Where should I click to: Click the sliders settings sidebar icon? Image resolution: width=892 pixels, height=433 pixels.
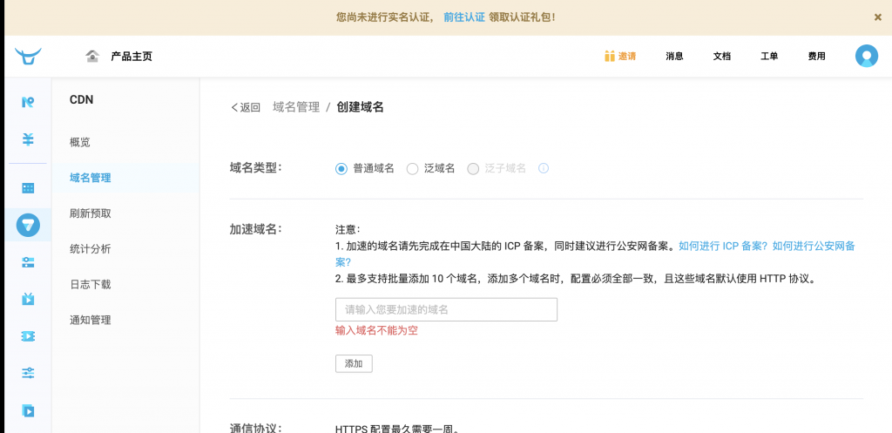(28, 373)
